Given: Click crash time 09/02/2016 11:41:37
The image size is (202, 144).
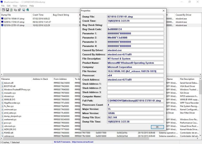Looking at the screenshot, I should (42, 22).
